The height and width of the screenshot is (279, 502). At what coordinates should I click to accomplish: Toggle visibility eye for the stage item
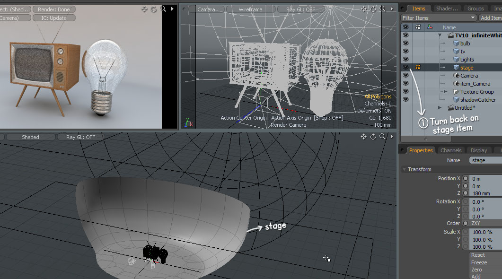coord(405,68)
